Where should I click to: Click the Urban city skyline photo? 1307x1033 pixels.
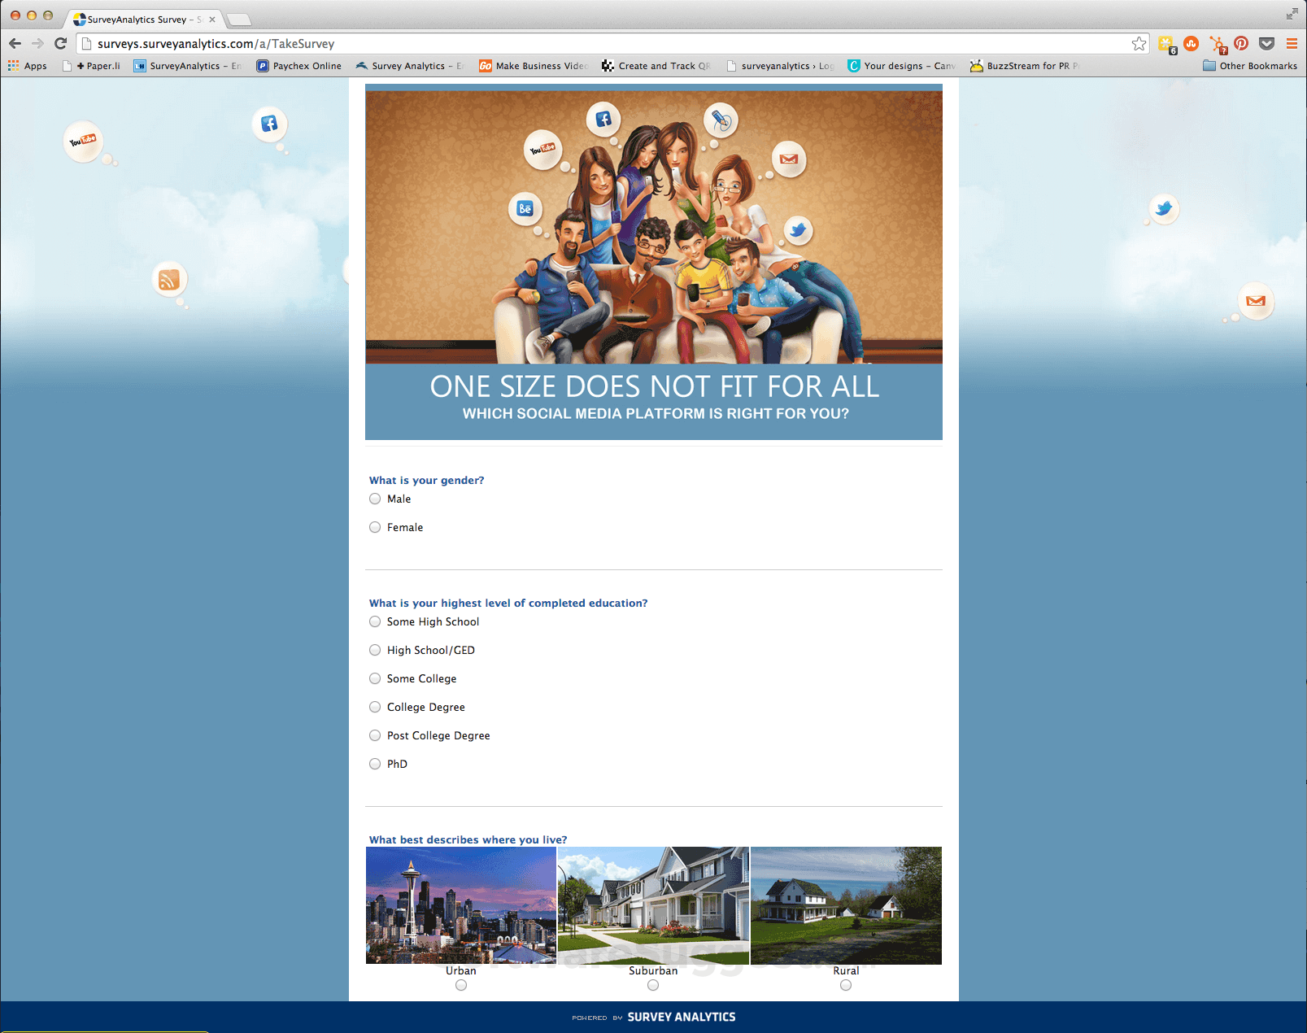[461, 905]
